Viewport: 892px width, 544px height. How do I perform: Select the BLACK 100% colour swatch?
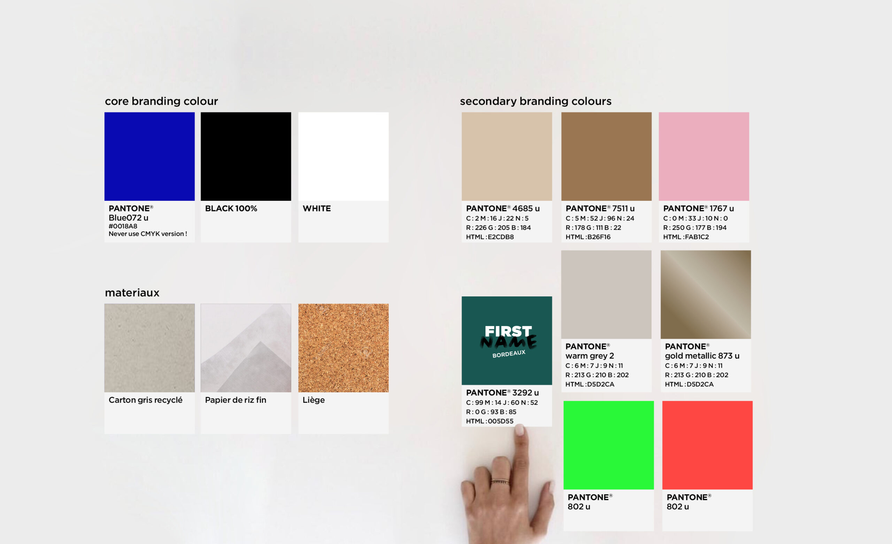pos(246,156)
